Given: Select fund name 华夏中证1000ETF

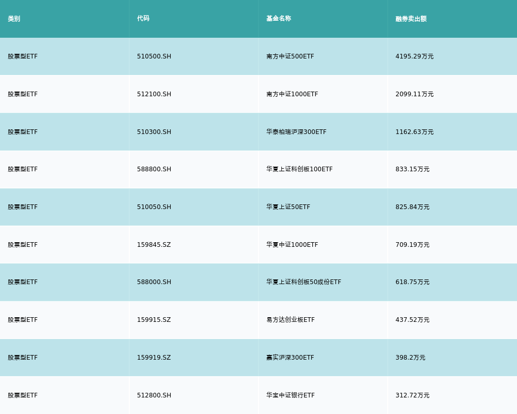Looking at the screenshot, I should coord(292,245).
